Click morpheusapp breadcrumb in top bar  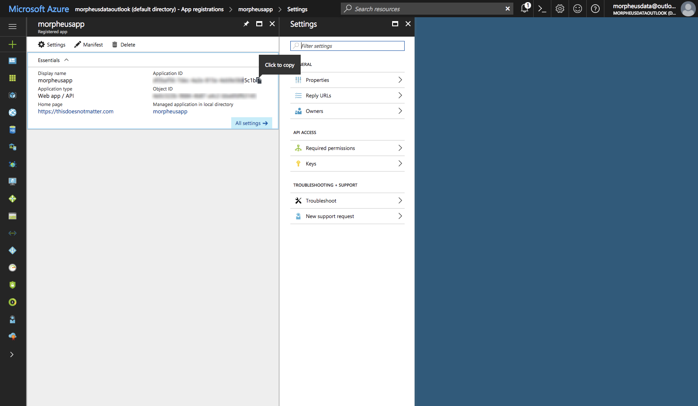(x=255, y=9)
